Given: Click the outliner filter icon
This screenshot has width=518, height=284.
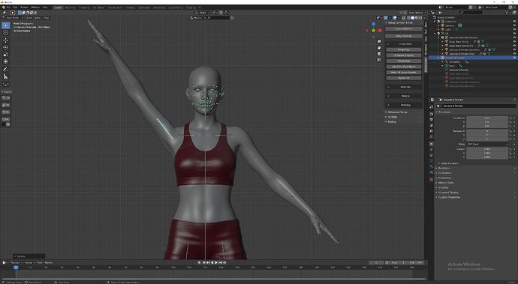Looking at the screenshot, I should (507, 13).
